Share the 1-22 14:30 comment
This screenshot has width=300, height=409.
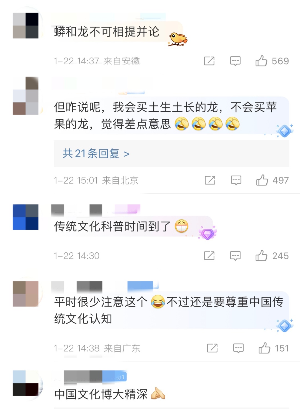209,256
